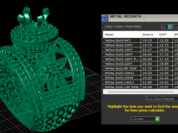The width and height of the screenshot is (178, 133).
Task: Select the Yellow Gold:18KY R... row
Action: pos(141,59)
